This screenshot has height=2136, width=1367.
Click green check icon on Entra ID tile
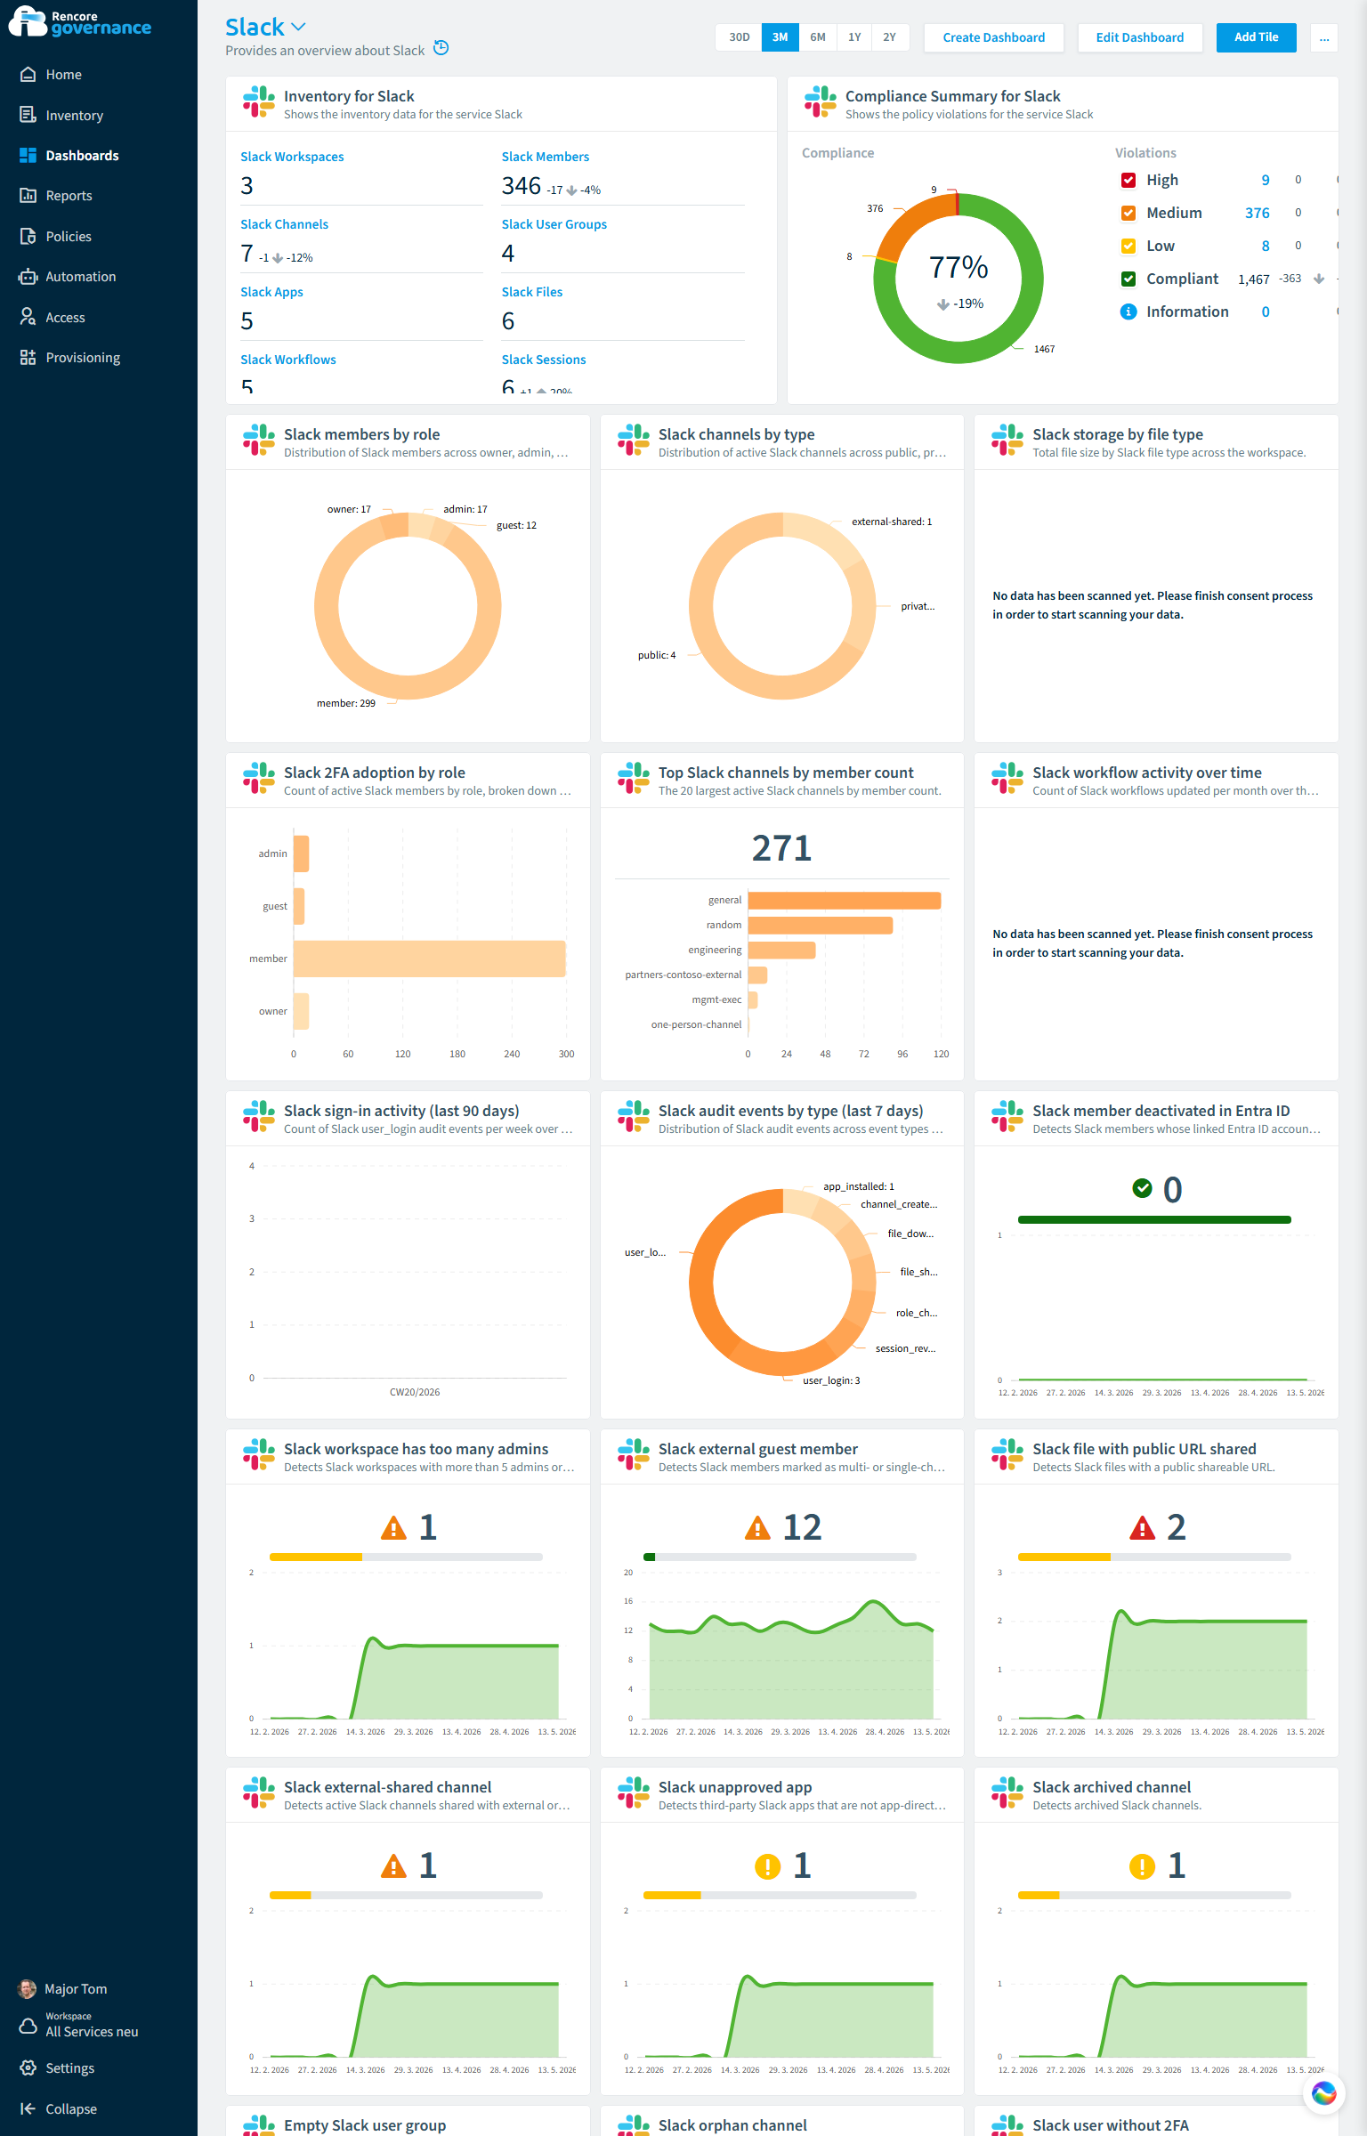pyautogui.click(x=1142, y=1188)
